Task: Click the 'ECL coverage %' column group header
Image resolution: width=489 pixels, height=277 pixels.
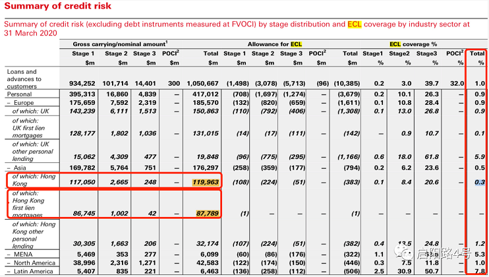Action: click(x=413, y=44)
